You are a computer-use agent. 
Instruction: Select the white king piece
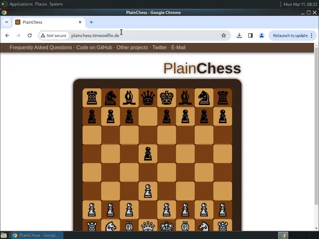tap(167, 226)
